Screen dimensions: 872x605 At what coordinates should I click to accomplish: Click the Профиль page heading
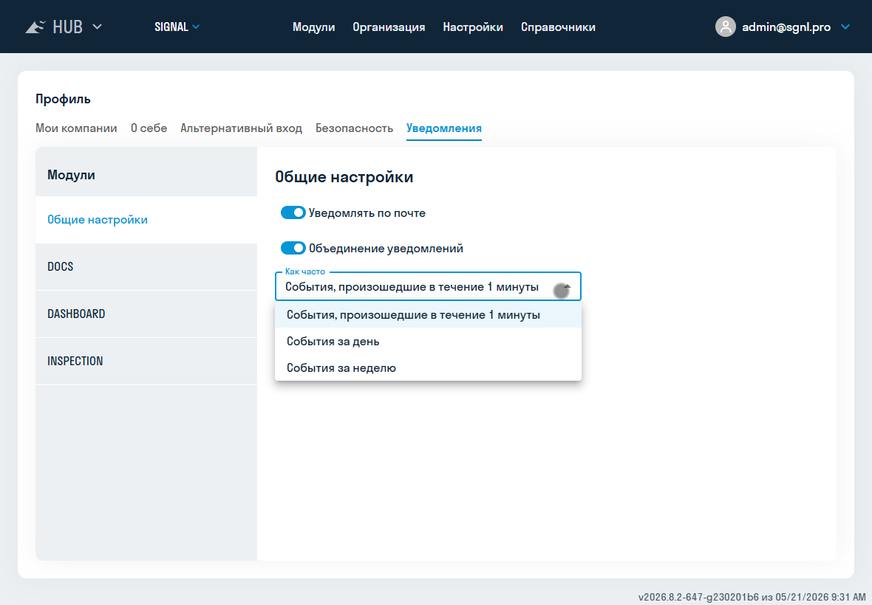[x=63, y=100]
